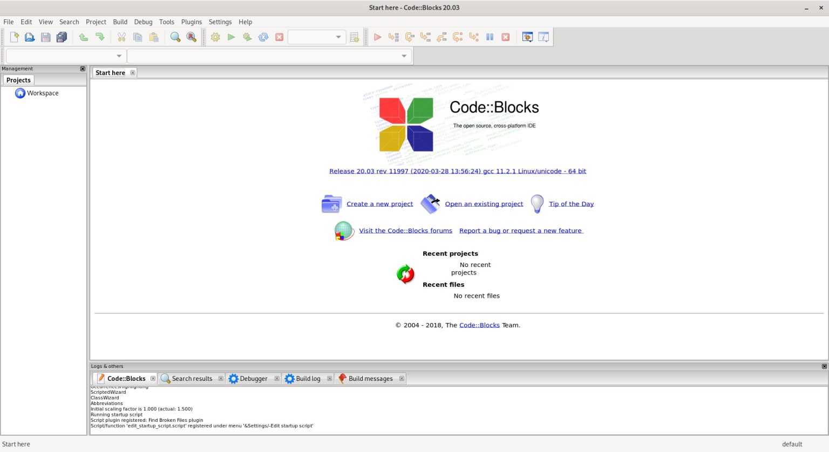Viewport: 829px width, 452px height.
Task: Close the Start here tab
Action: [133, 73]
